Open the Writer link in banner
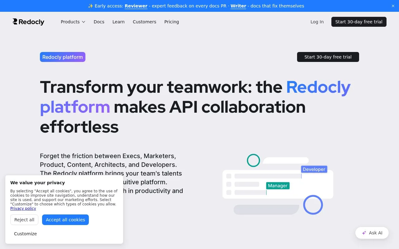Image resolution: width=399 pixels, height=249 pixels. point(238,6)
